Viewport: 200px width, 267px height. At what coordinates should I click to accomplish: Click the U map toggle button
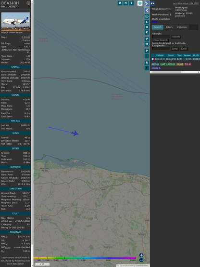[x=120, y=3]
